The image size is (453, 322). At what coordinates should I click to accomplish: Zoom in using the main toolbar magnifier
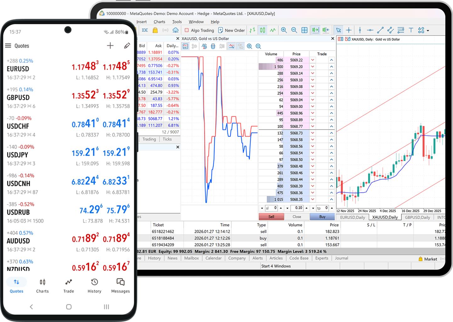pos(284,30)
